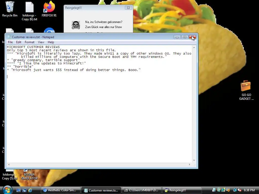259x194 pixels.
Task: Maximize the Notepad window
Action: [185, 37]
